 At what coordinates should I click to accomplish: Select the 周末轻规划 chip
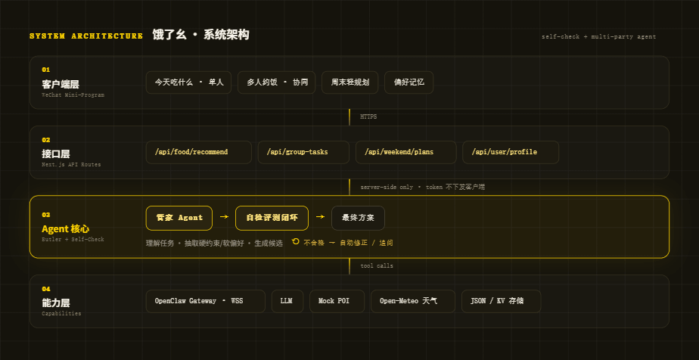(x=350, y=82)
